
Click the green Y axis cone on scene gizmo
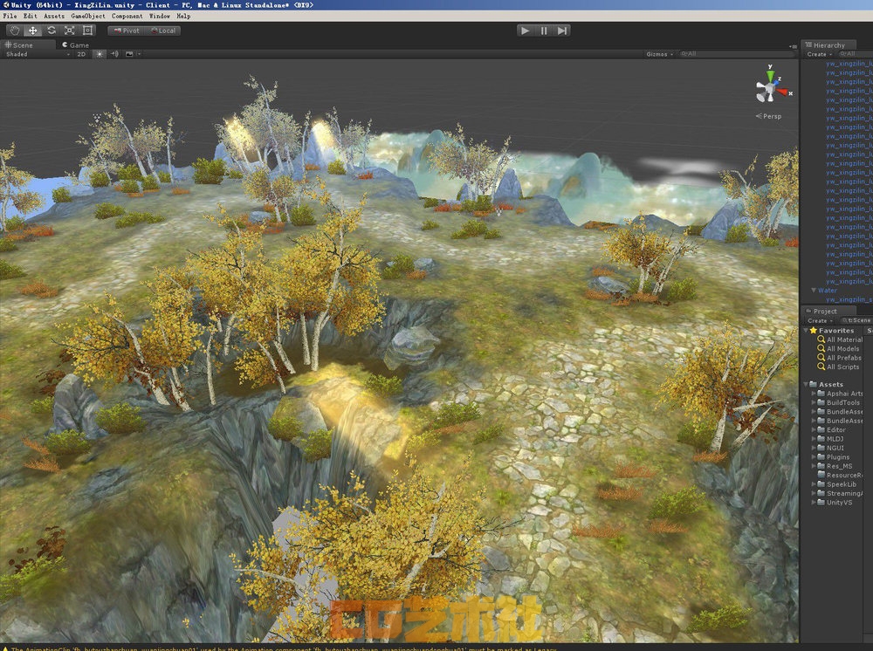tap(770, 74)
